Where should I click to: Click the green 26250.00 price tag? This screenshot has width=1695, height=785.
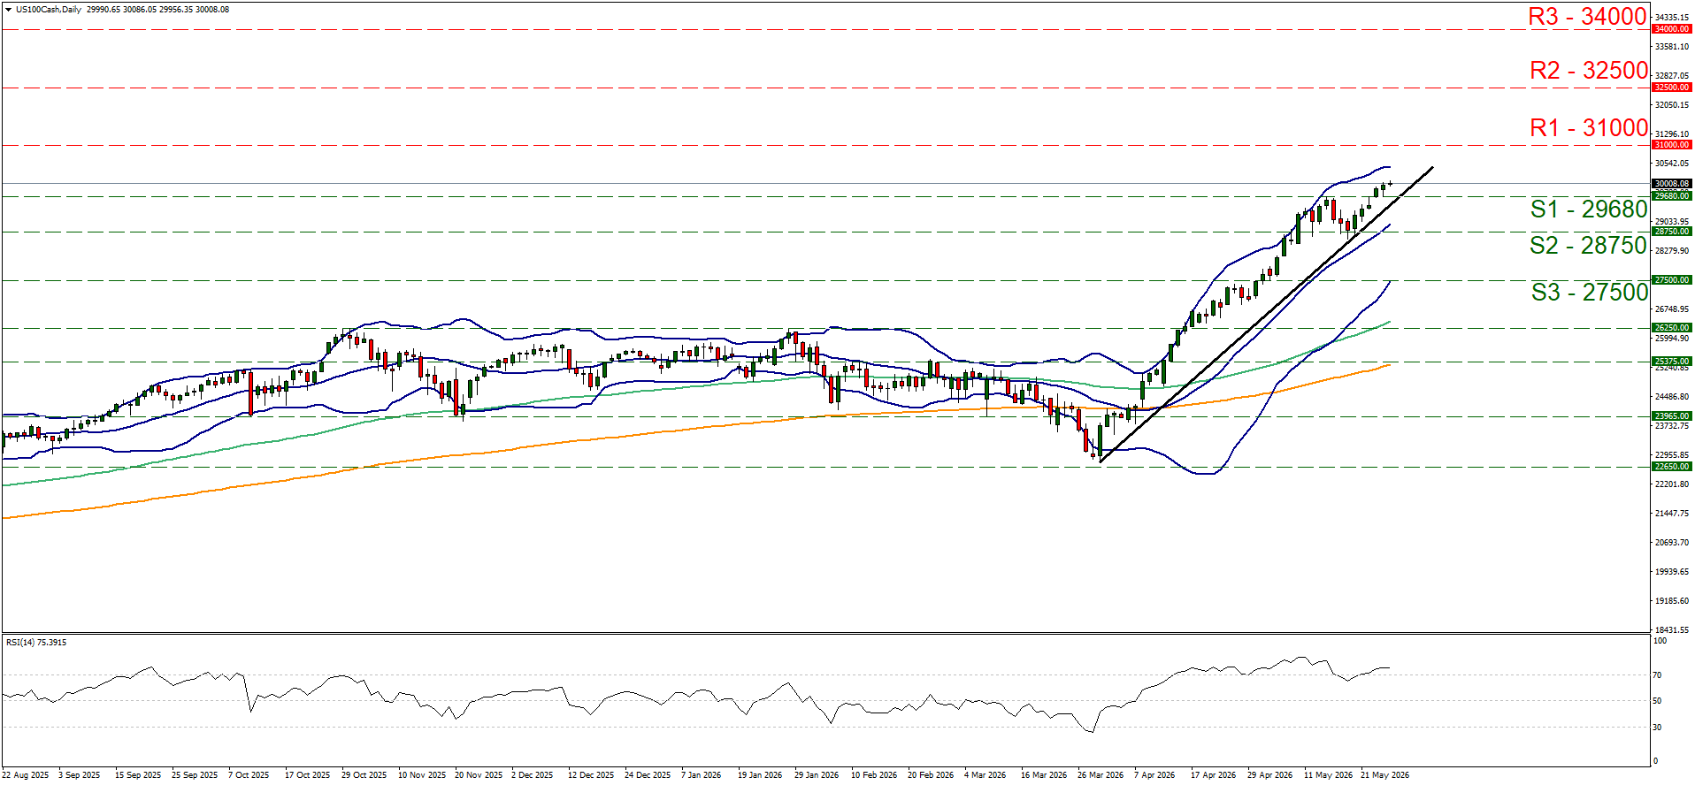point(1672,328)
